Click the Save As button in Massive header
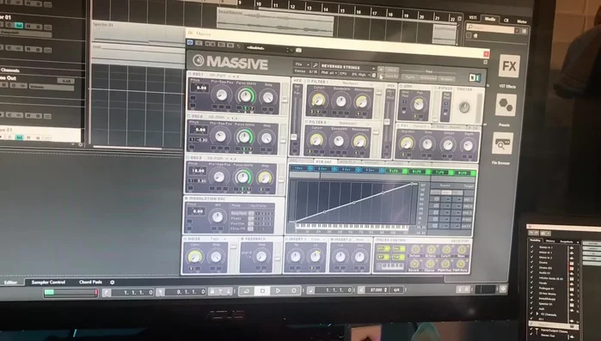This screenshot has width=601, height=341. point(391,76)
